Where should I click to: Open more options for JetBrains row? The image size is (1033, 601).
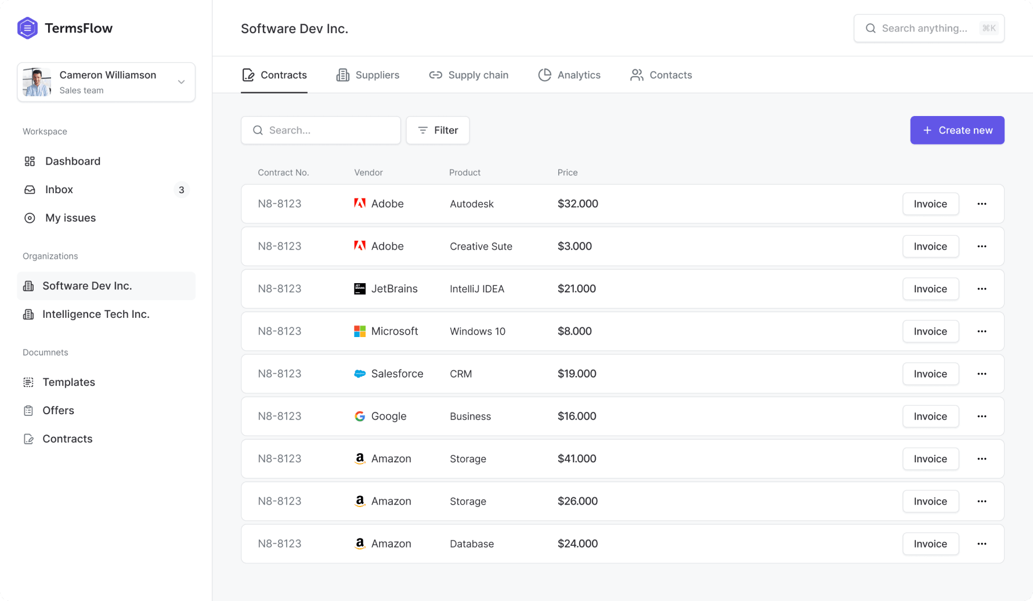(981, 289)
